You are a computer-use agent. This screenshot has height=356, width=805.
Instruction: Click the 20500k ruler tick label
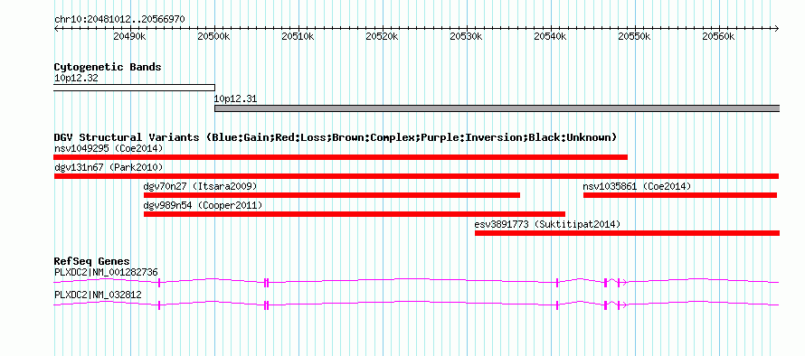point(214,36)
